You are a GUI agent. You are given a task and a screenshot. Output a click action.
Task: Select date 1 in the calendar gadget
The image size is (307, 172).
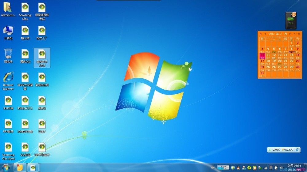[x=292, y=44]
